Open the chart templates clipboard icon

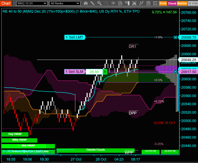148,3
